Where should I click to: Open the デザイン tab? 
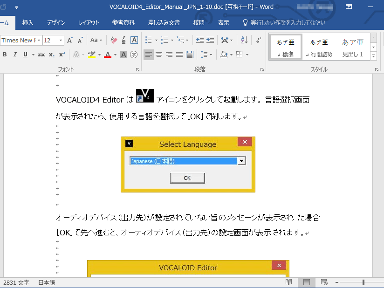(x=56, y=22)
